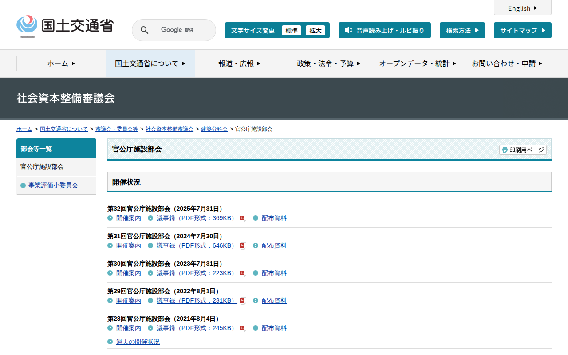This screenshot has width=568, height=355.
Task: Expand the 国土交通省について menu
Action: coord(150,63)
